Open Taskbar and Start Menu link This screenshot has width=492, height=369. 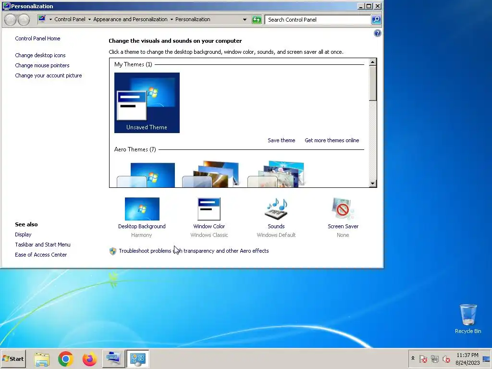pos(43,245)
